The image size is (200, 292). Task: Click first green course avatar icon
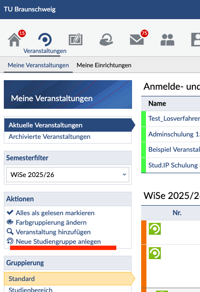[x=155, y=229]
